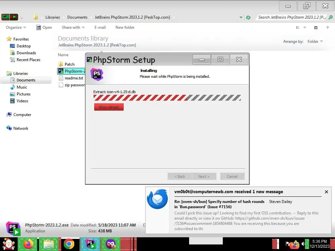This screenshot has height=251, width=335.
Task: Click the PhpStorm PS logo in Setup header
Action: [97, 74]
